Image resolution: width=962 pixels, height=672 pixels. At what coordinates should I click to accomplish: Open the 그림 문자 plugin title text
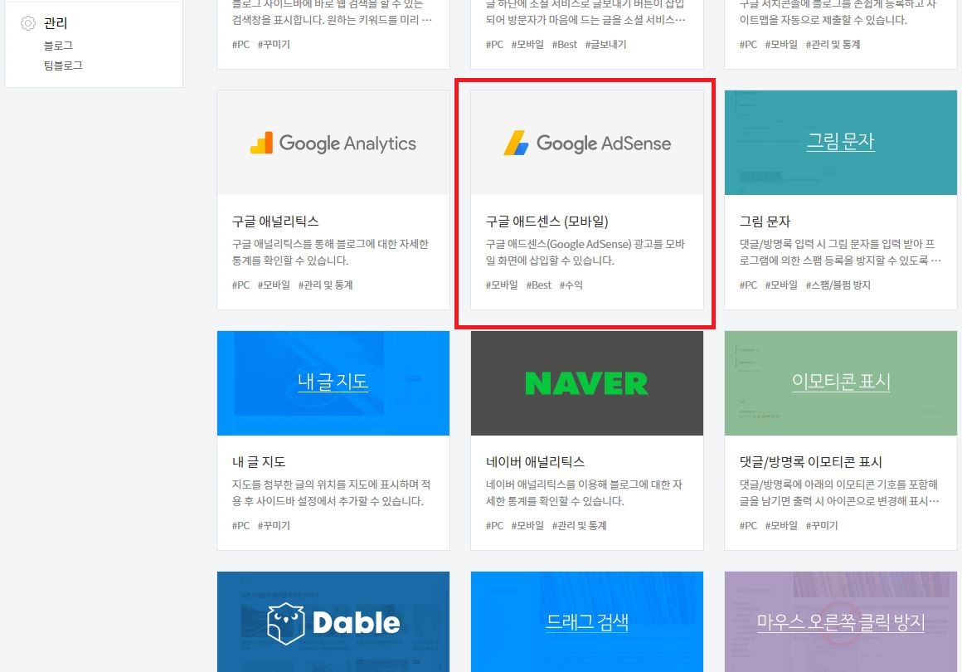point(765,222)
